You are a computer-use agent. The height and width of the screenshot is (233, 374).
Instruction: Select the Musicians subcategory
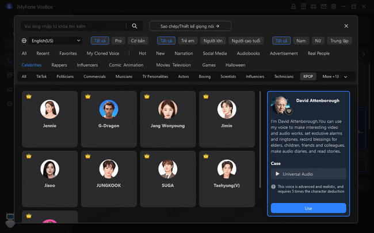(124, 77)
